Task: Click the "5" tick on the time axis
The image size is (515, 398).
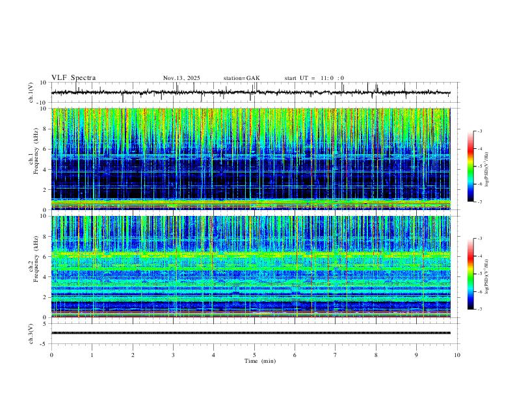Action: click(254, 355)
